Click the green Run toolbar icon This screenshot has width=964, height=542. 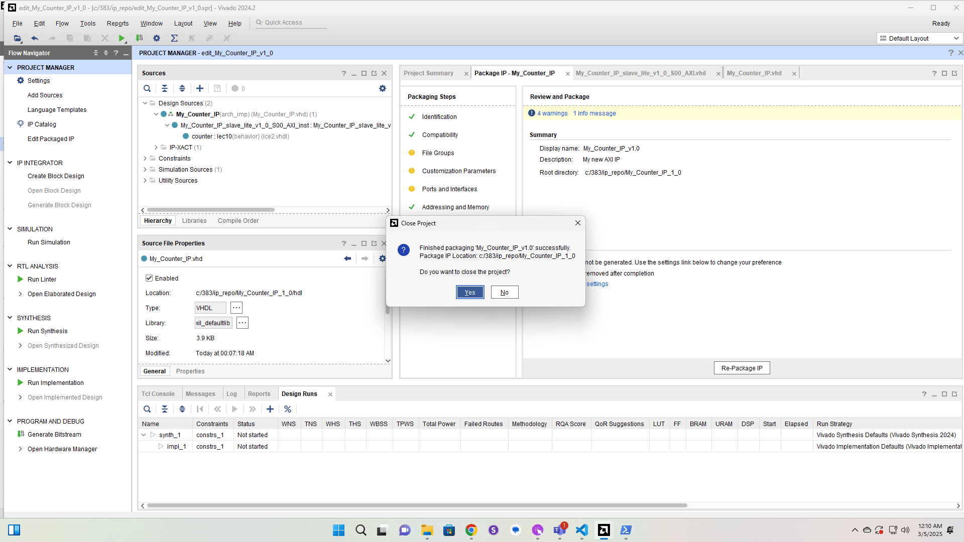pos(122,38)
